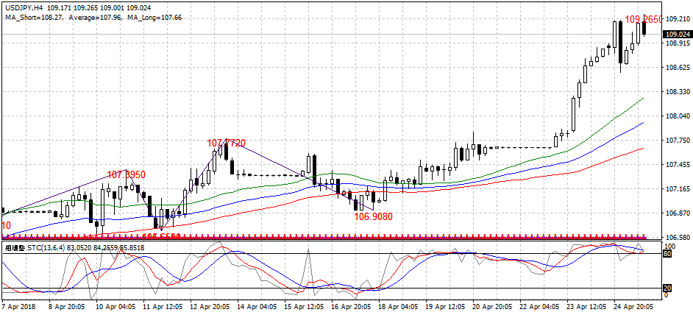Image resolution: width=693 pixels, height=315 pixels.
Task: Click the 107.750 price axis level
Action: [677, 141]
